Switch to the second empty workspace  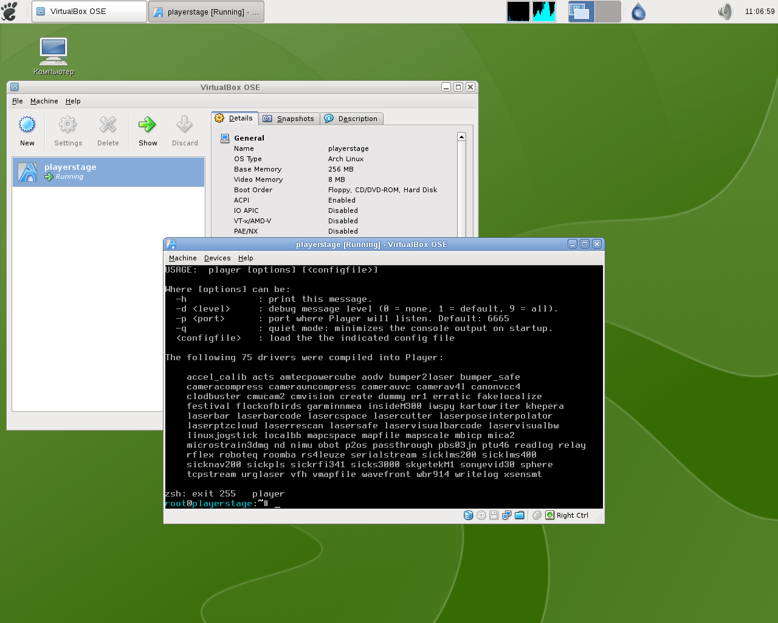pos(607,12)
